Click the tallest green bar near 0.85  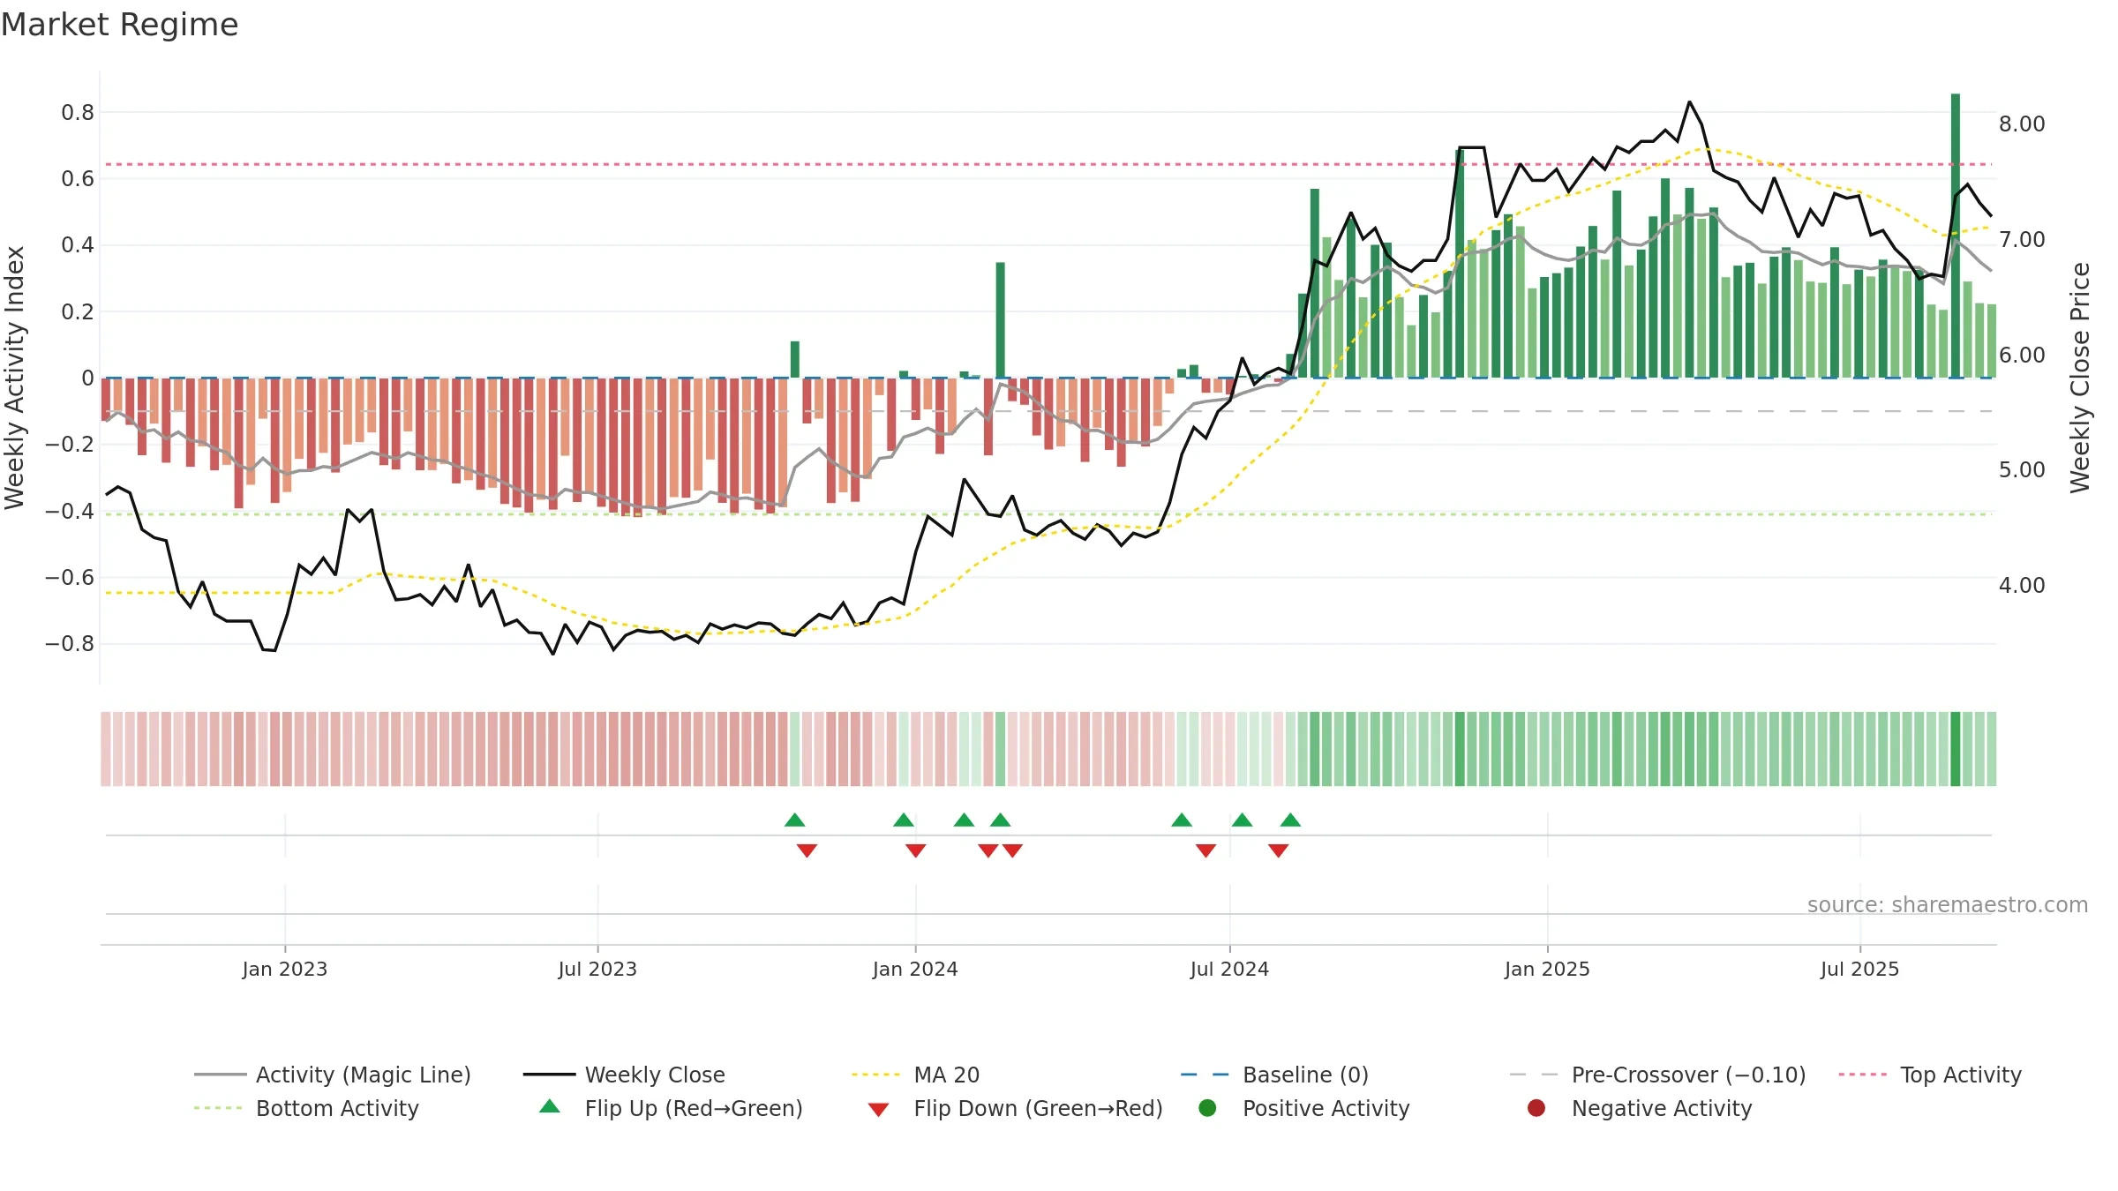click(x=1956, y=236)
